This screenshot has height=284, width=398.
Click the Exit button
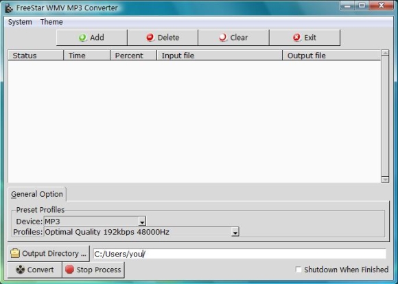[x=305, y=38]
